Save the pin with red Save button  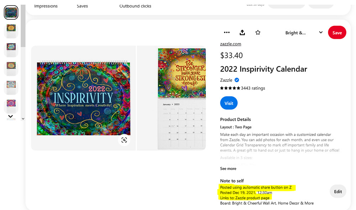[337, 32]
